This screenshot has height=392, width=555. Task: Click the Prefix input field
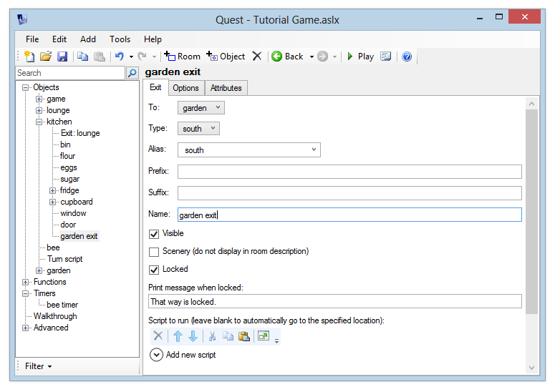349,172
